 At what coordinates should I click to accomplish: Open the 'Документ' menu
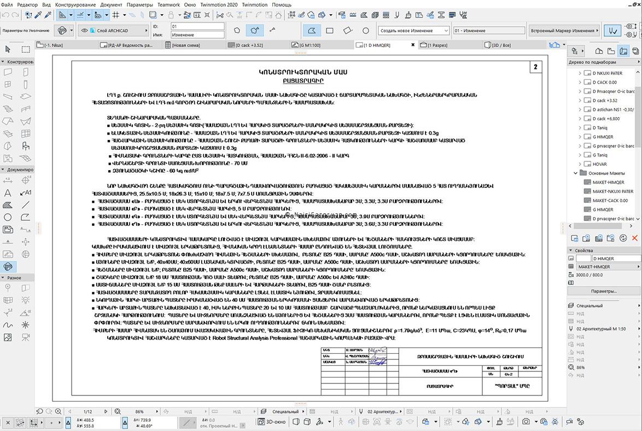point(111,5)
